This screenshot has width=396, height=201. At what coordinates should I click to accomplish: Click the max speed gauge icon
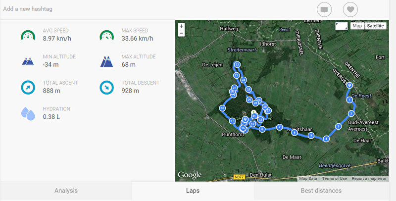tap(106, 35)
